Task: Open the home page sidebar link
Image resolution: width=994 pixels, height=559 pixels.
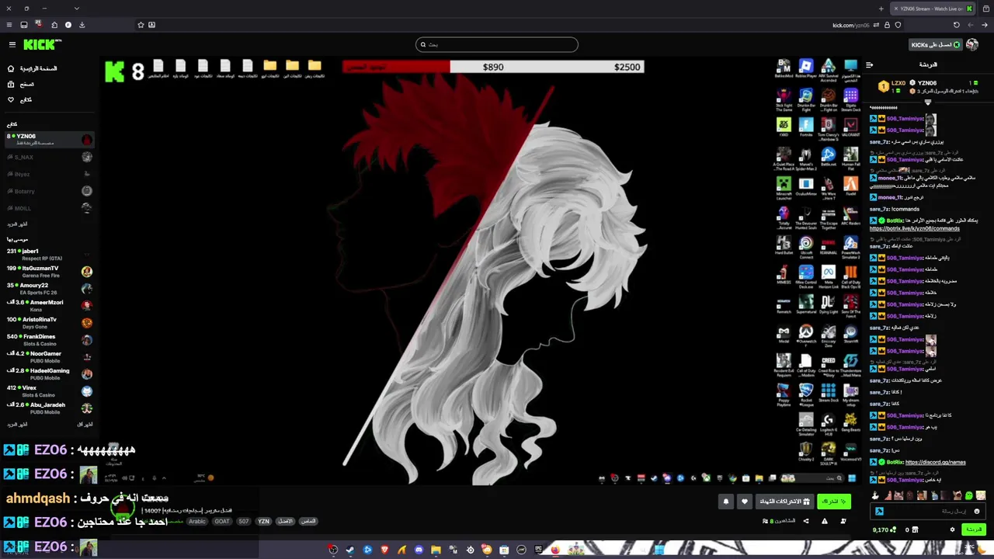Action: (32, 68)
